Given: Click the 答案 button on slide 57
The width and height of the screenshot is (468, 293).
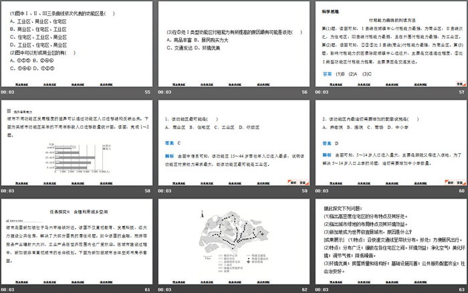Looking at the screenshot, I should pyautogui.click(x=461, y=84).
